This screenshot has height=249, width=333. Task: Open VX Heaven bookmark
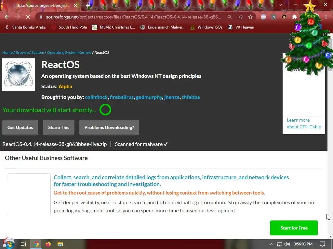(x=241, y=27)
